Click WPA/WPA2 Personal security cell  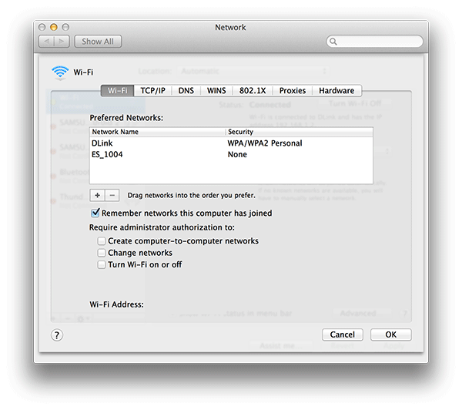pyautogui.click(x=265, y=143)
